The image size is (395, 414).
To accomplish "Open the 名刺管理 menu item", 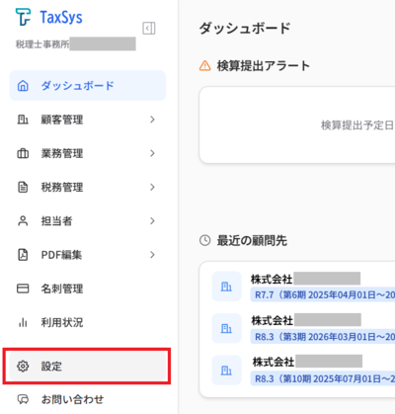I will pyautogui.click(x=88, y=289).
